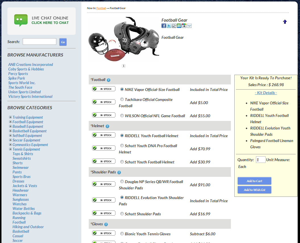300x243 pixels.
Task: Share via StumbleUpon icon
Action: click(x=179, y=26)
